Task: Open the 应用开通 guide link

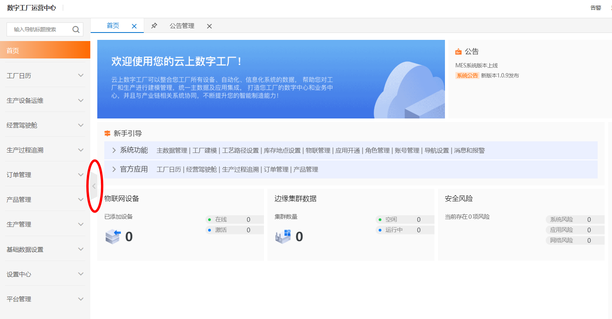Action: click(x=348, y=151)
